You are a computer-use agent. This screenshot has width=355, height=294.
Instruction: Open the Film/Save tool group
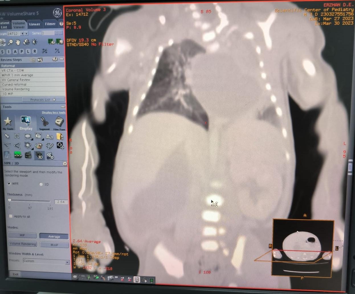59,123
